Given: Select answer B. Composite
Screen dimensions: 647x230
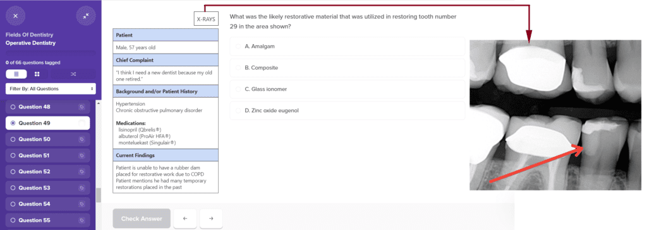Looking at the screenshot, I should pos(347,67).
